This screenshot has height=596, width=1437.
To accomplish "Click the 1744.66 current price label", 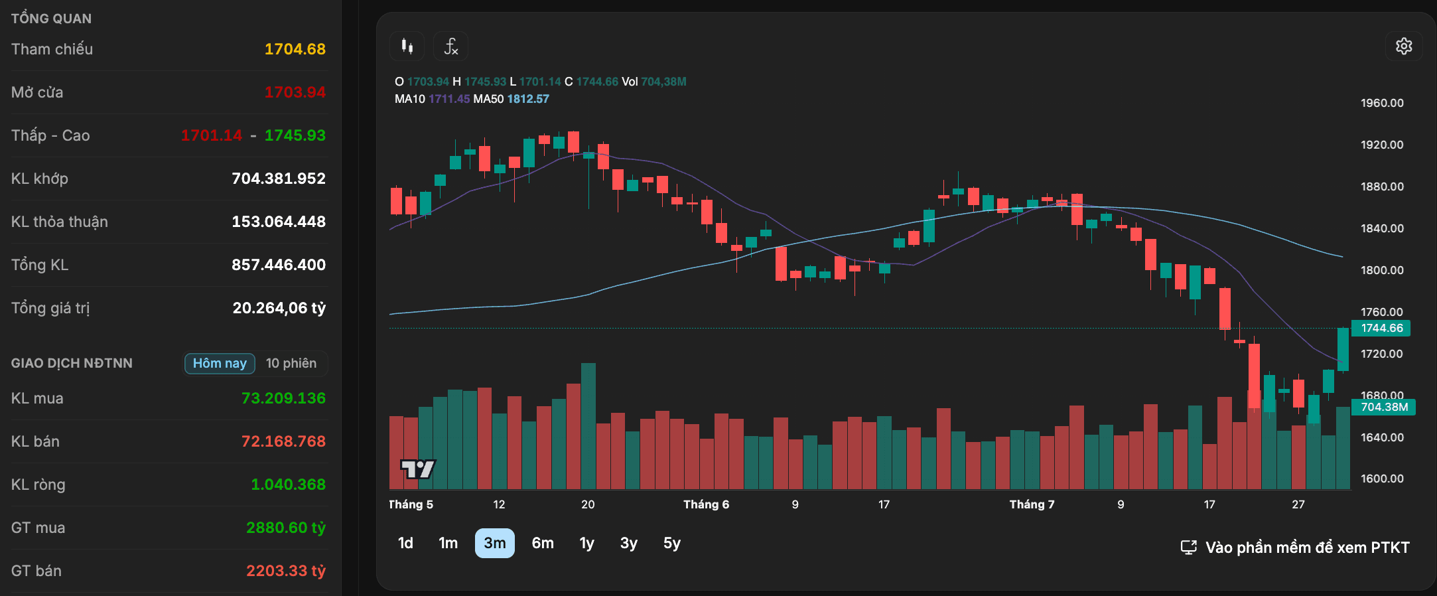I will [1382, 328].
